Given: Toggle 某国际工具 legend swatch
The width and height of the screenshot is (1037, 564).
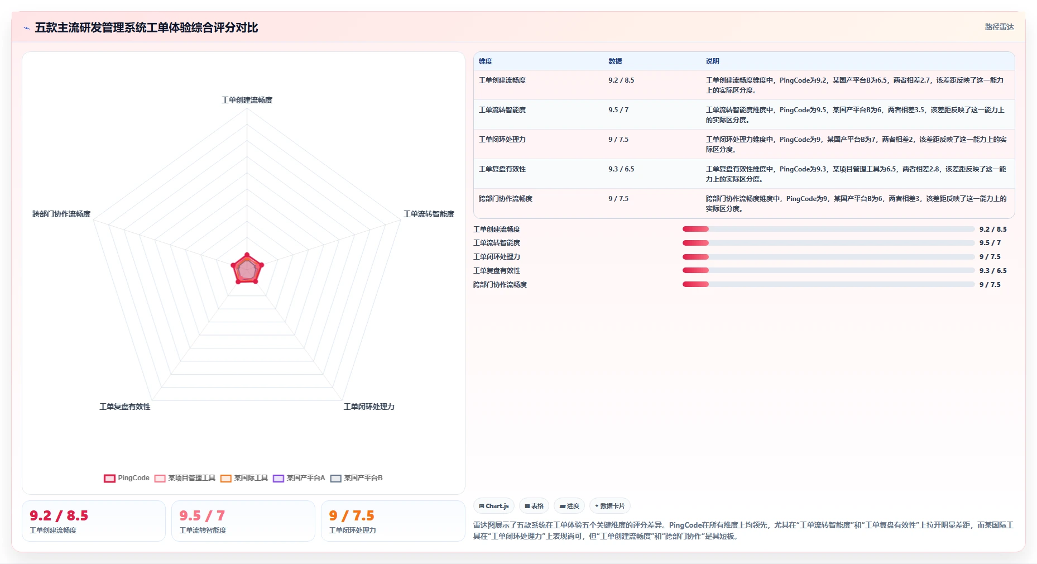Looking at the screenshot, I should pos(225,478).
